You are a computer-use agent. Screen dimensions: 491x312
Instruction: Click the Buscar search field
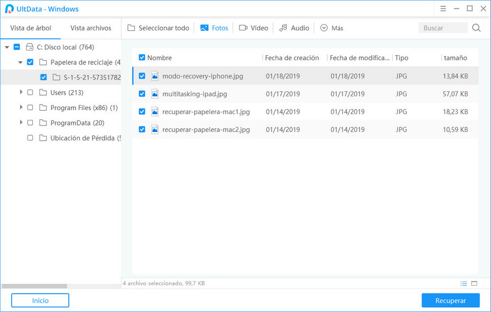443,28
